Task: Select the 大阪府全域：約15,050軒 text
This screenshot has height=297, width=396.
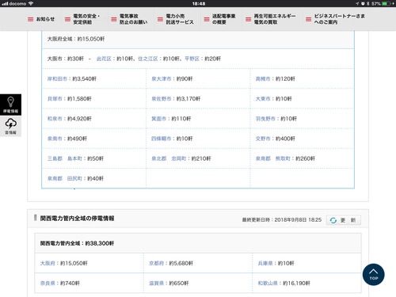Action: pyautogui.click(x=76, y=39)
